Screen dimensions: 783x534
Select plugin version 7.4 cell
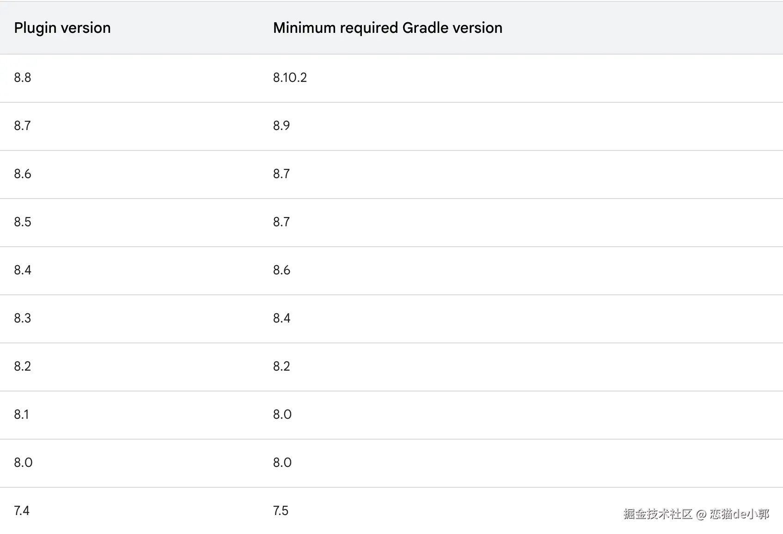22,510
